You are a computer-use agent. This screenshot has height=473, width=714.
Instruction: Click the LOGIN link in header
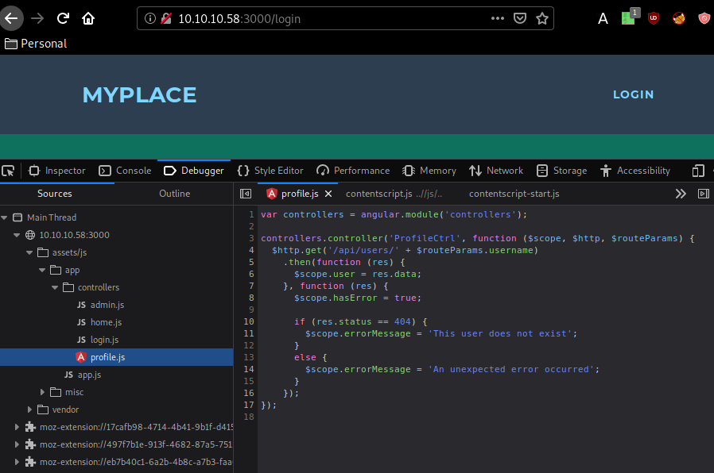(x=633, y=94)
